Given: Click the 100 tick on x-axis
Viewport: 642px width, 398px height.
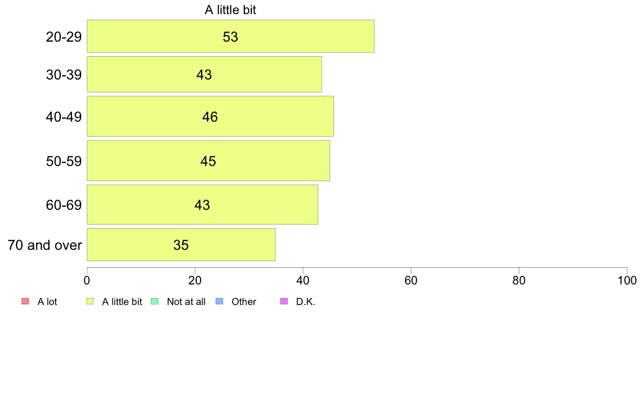Looking at the screenshot, I should (627, 280).
